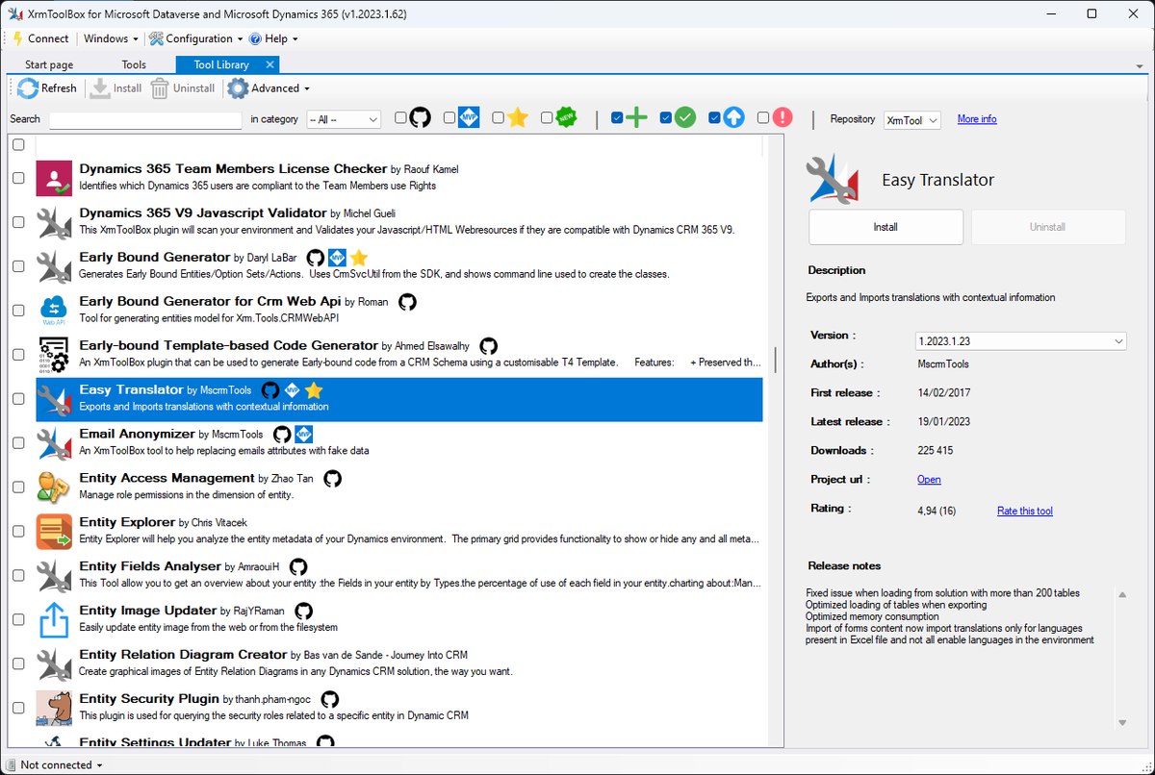Click the release notes scroll down arrow
This screenshot has height=775, width=1155.
[1121, 722]
